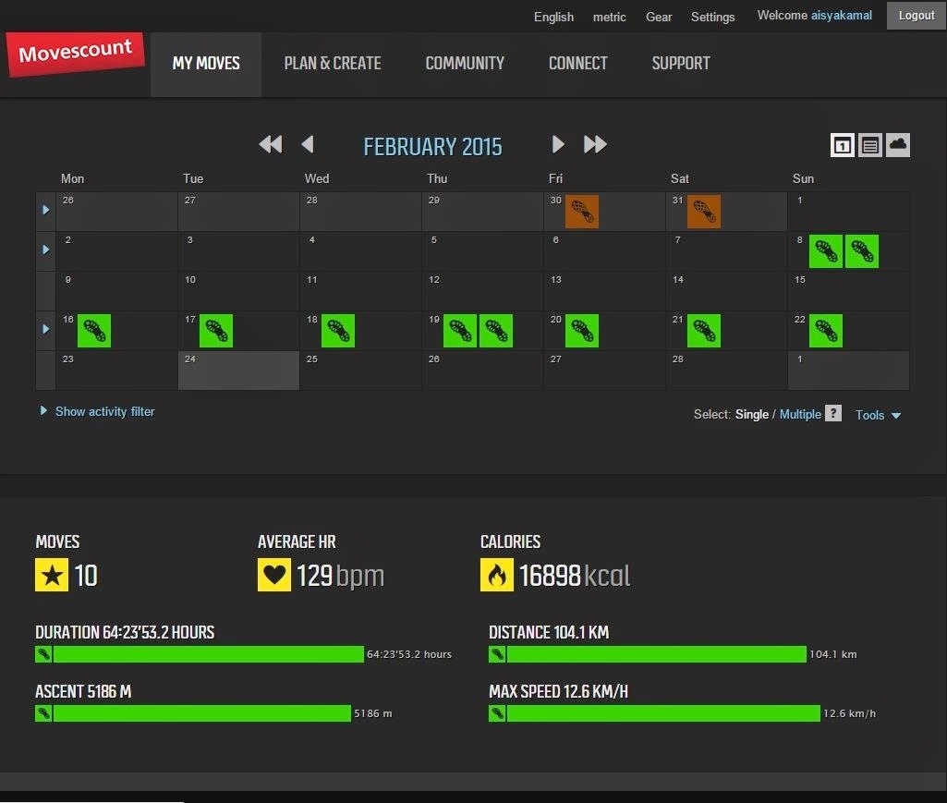Viewport: 947px width, 803px height.
Task: Open the running move on Saturday 21
Action: [704, 331]
